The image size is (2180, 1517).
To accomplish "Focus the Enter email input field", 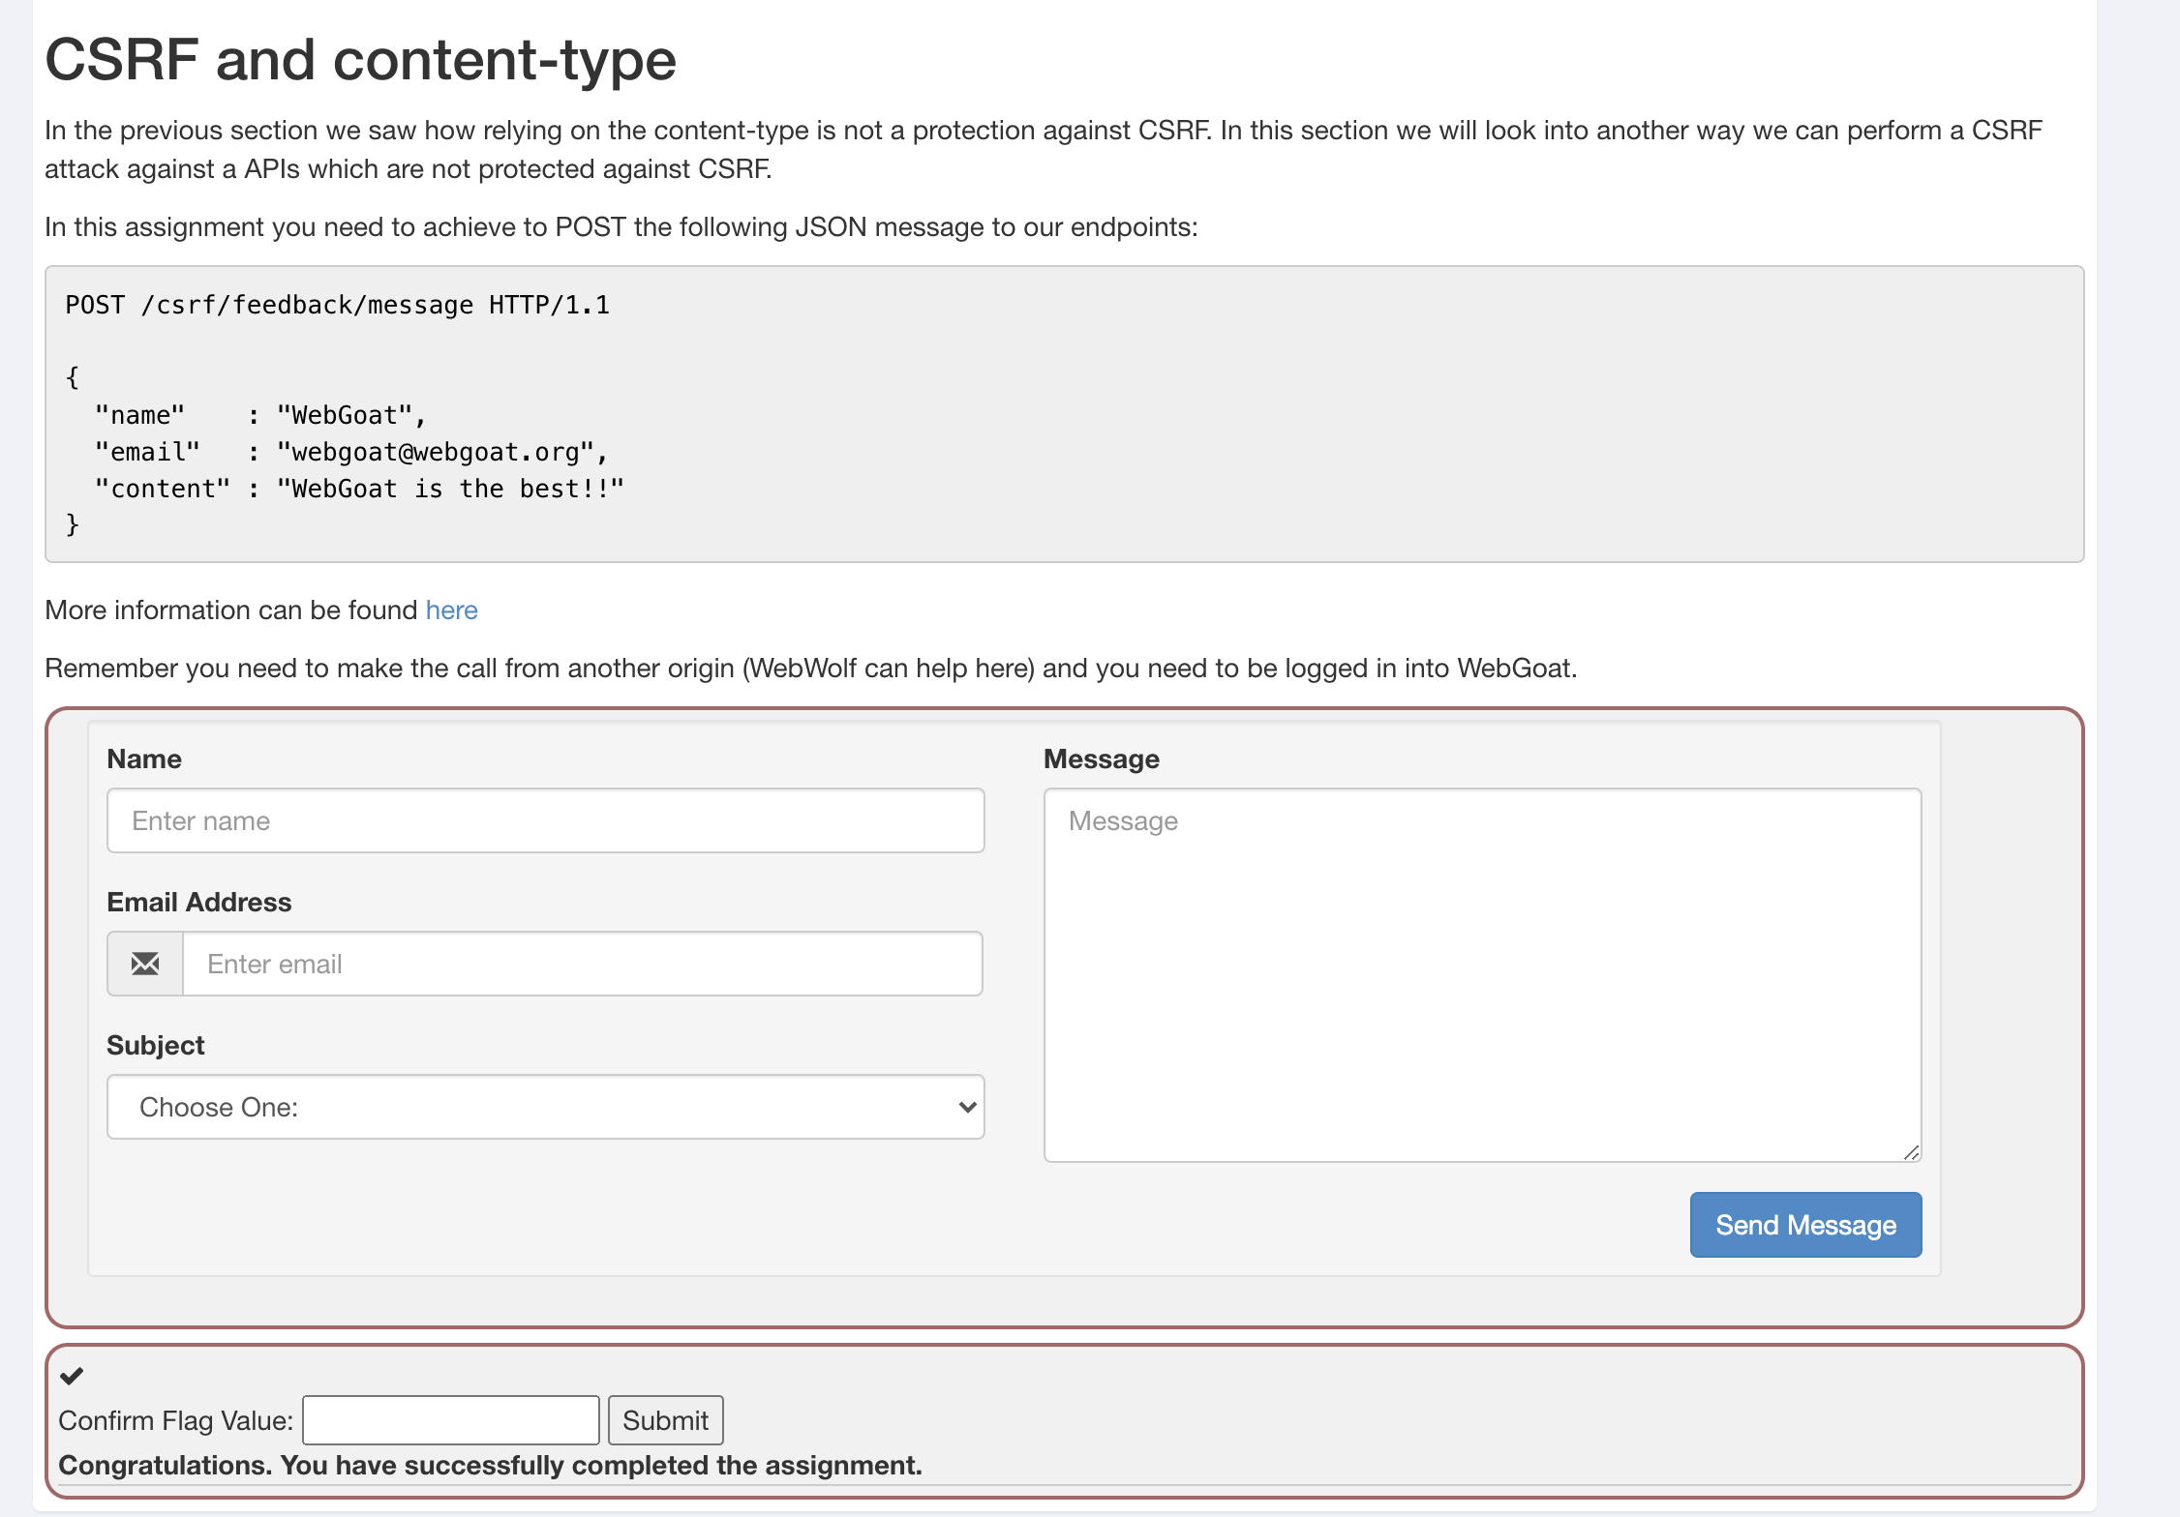I will pos(582,964).
